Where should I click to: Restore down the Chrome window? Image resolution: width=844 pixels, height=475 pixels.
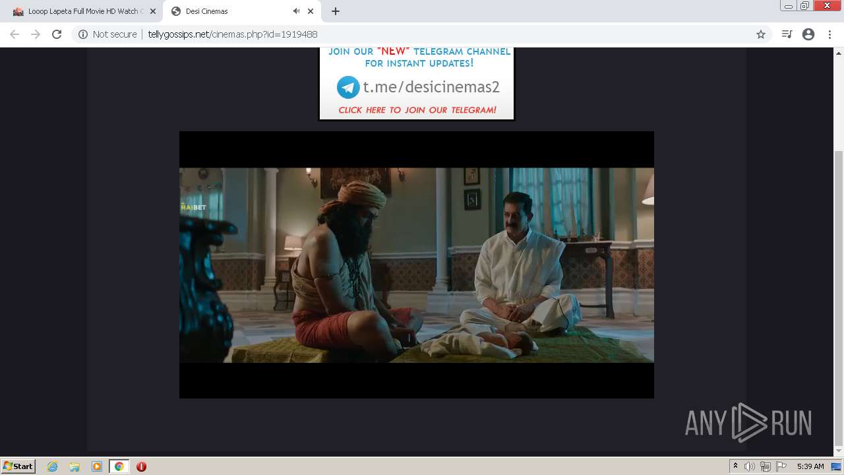pyautogui.click(x=805, y=6)
